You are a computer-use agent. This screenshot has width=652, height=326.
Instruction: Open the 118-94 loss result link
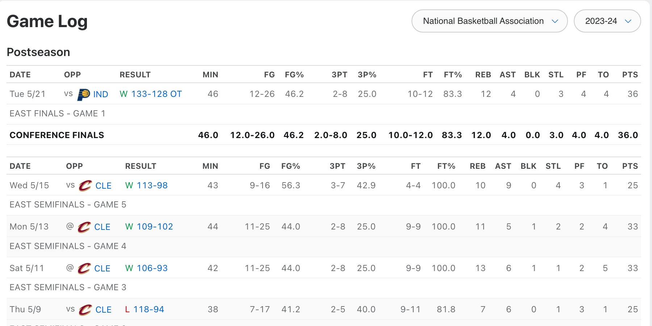tap(149, 309)
